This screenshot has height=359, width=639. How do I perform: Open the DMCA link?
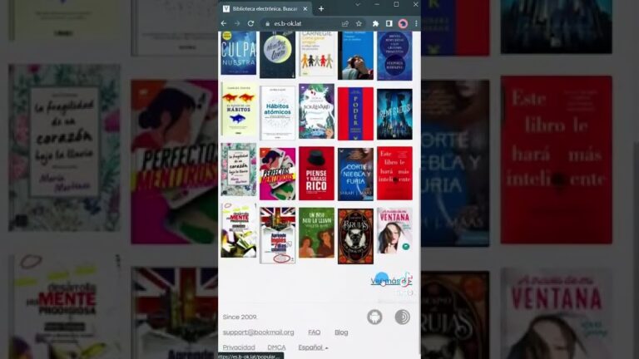pos(276,347)
